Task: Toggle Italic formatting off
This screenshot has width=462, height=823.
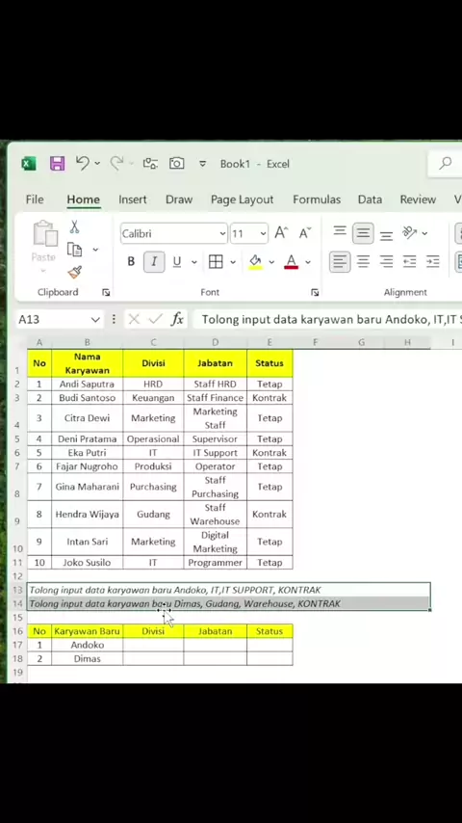Action: pyautogui.click(x=154, y=261)
